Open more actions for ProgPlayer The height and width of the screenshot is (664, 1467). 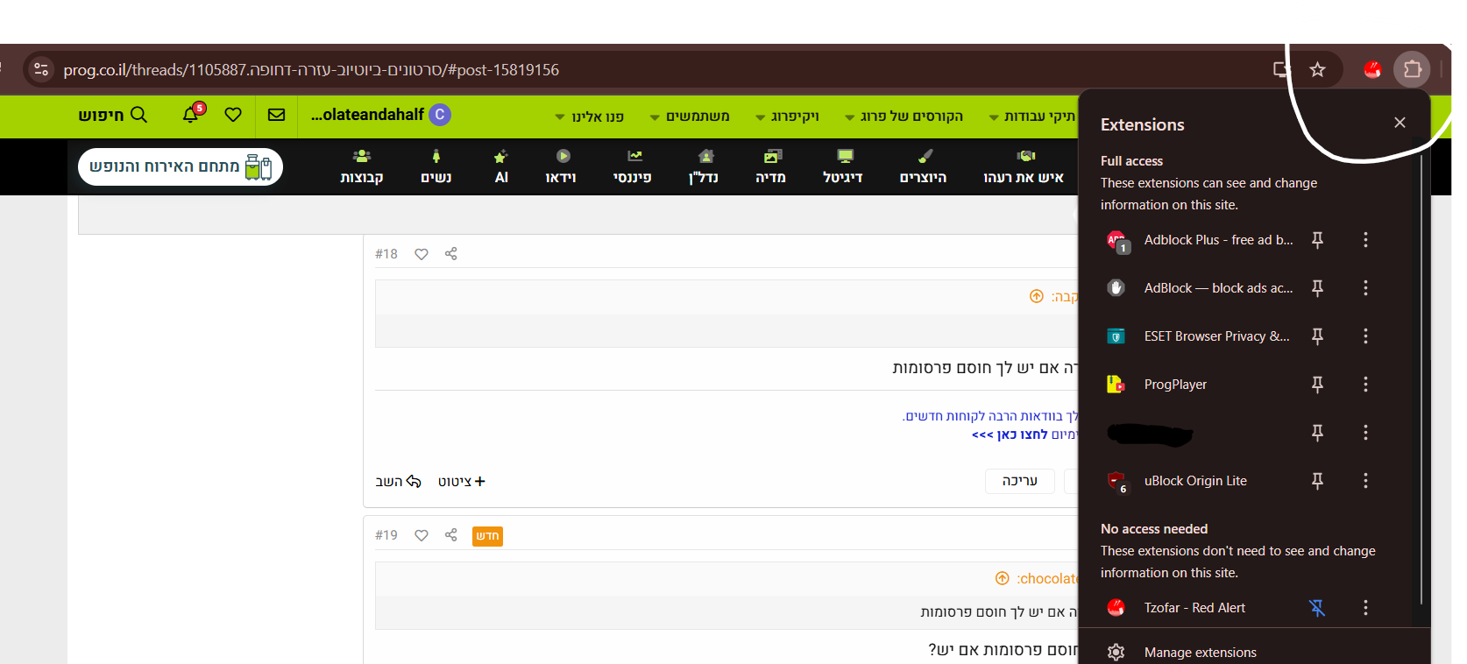[1365, 385]
